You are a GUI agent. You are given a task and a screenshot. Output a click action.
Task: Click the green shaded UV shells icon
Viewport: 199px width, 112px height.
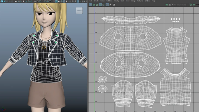pyautogui.click(x=94, y=5)
